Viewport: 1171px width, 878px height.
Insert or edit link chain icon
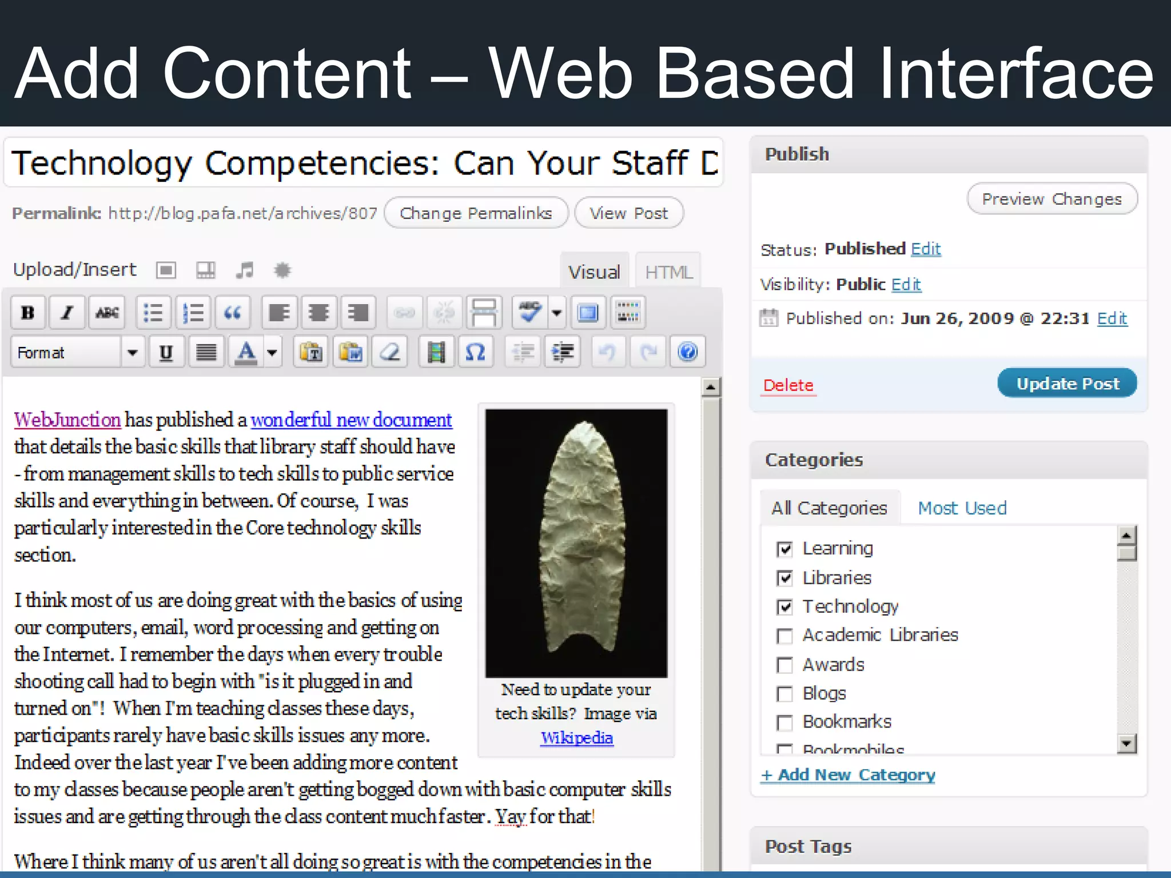[x=405, y=313]
